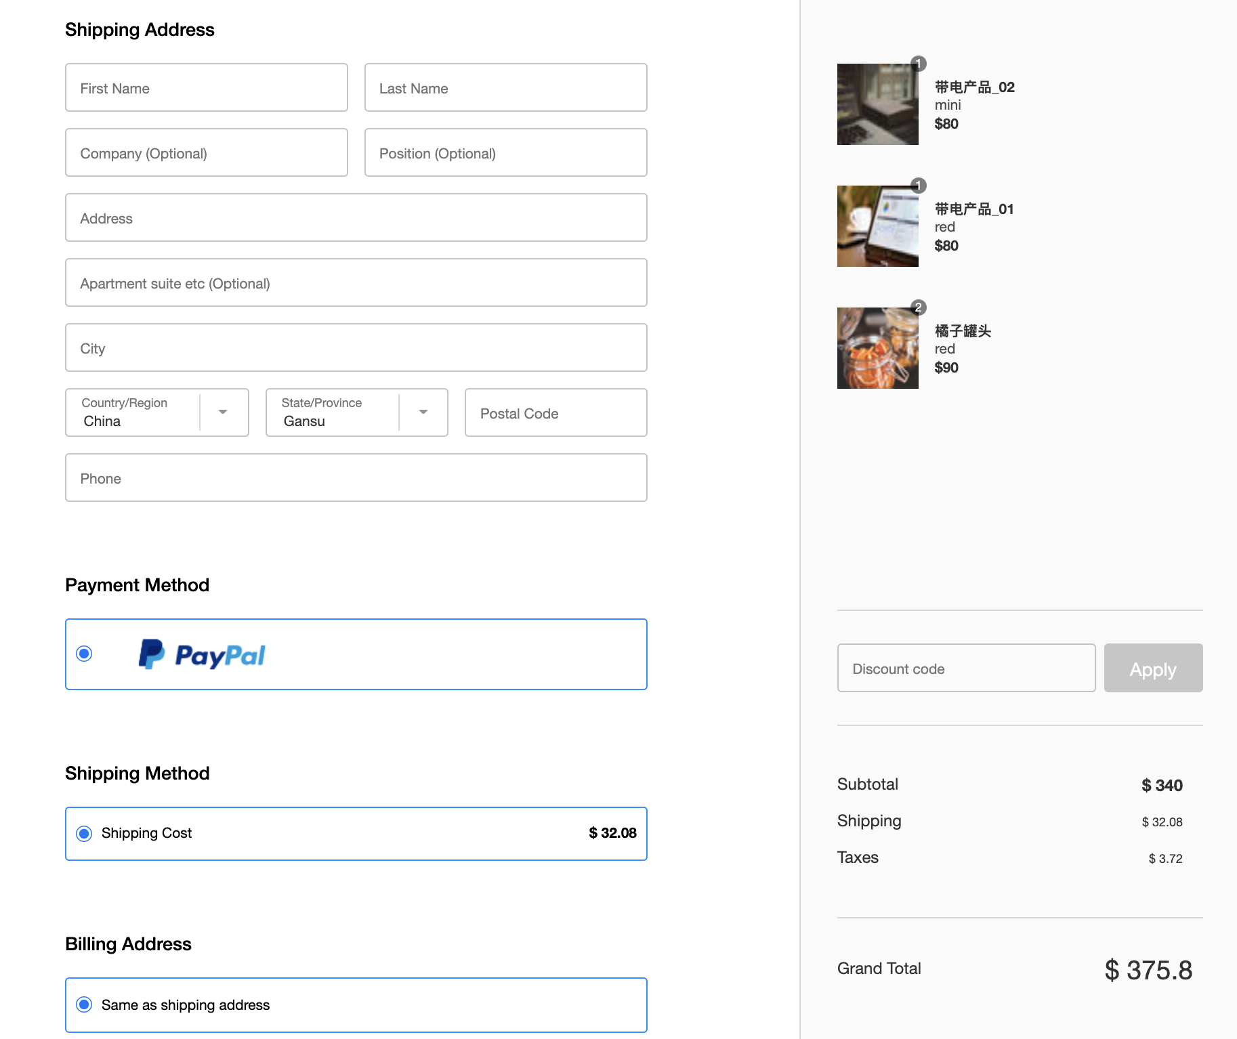The height and width of the screenshot is (1039, 1237).
Task: Focus the Discount code field
Action: 966,669
